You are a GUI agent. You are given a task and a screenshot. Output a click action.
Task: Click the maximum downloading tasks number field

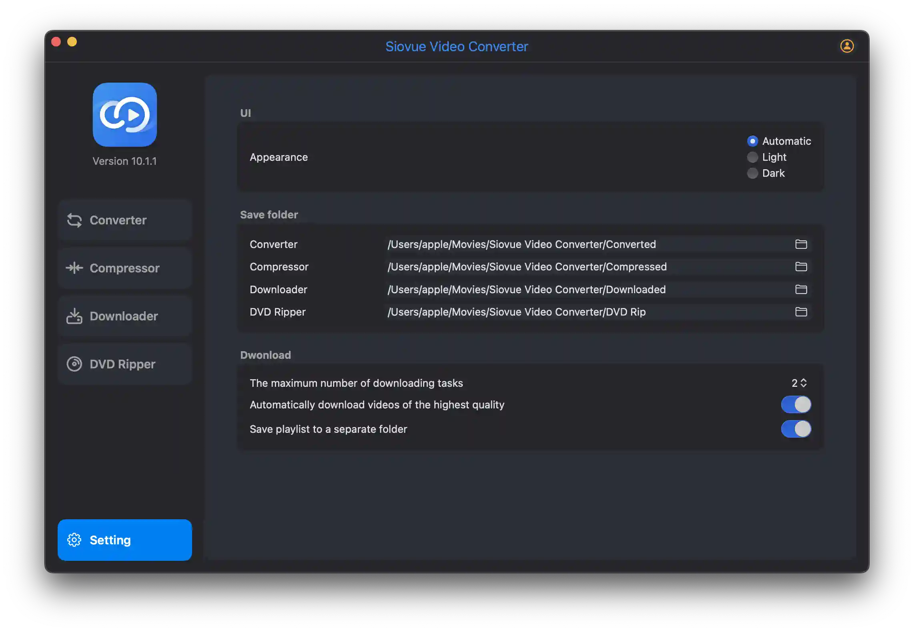click(797, 382)
